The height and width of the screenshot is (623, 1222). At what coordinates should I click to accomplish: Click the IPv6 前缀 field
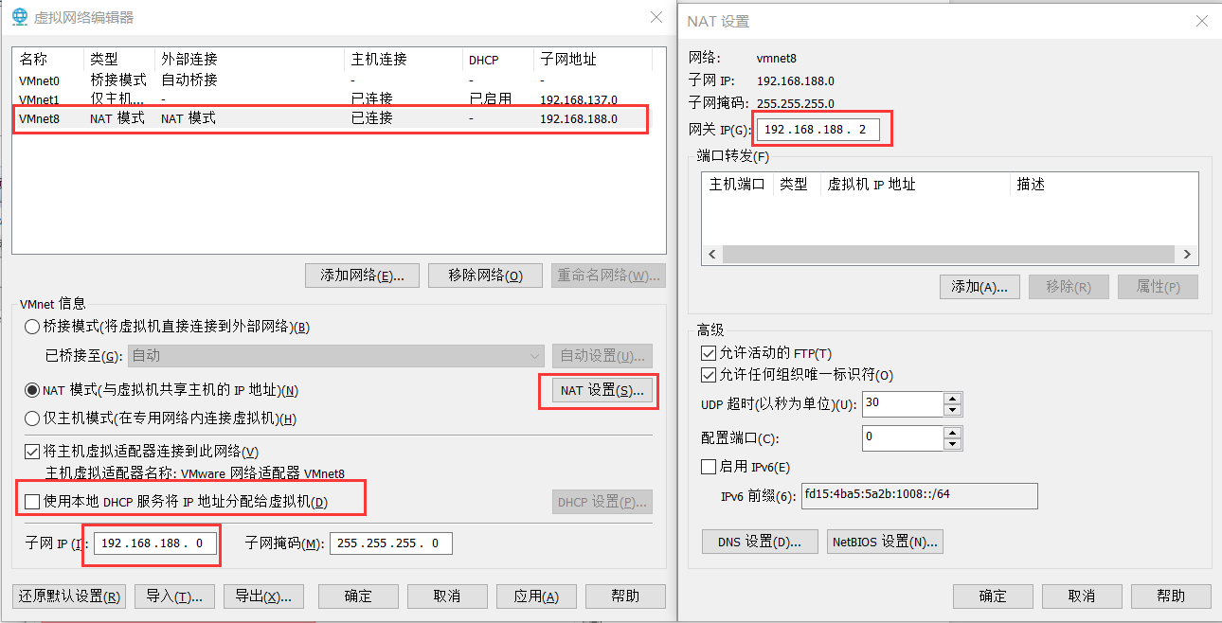coord(919,496)
